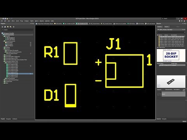187x140 pixels.
Task: Click the 28-DIP SOCKET symbol preview
Action: click(x=171, y=55)
